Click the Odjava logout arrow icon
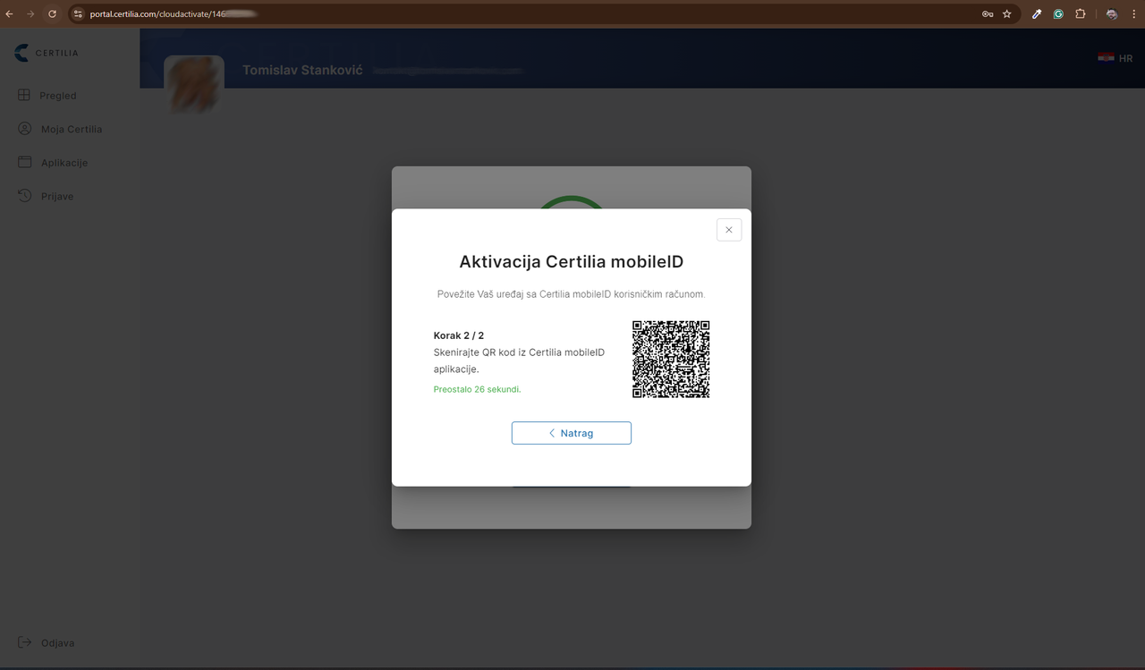Screen dimensions: 1145x670 point(23,642)
